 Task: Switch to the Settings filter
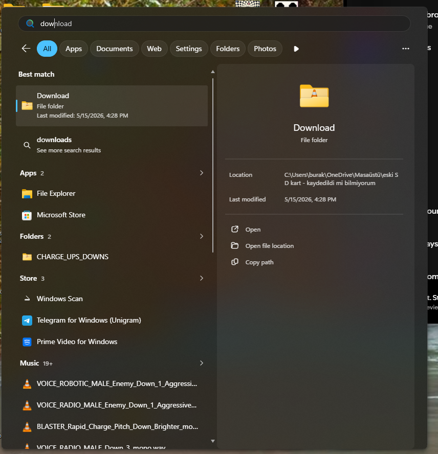pos(189,49)
